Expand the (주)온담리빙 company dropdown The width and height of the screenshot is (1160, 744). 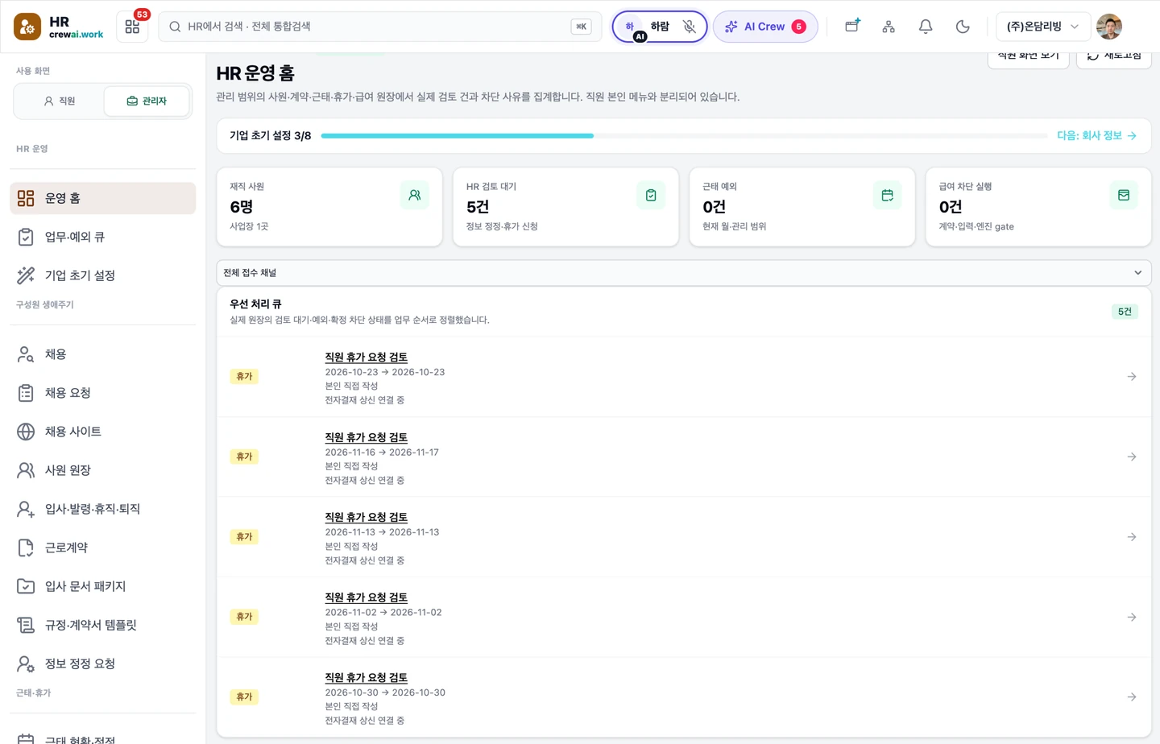tap(1043, 27)
